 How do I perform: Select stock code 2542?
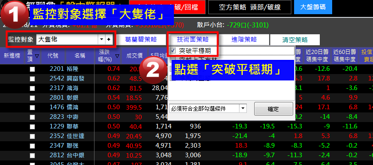coord(57,79)
